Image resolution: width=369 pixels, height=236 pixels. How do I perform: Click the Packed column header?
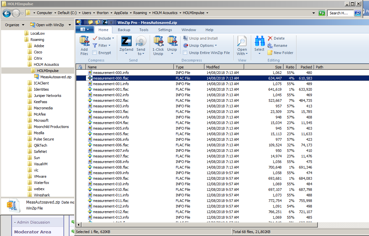click(x=305, y=67)
